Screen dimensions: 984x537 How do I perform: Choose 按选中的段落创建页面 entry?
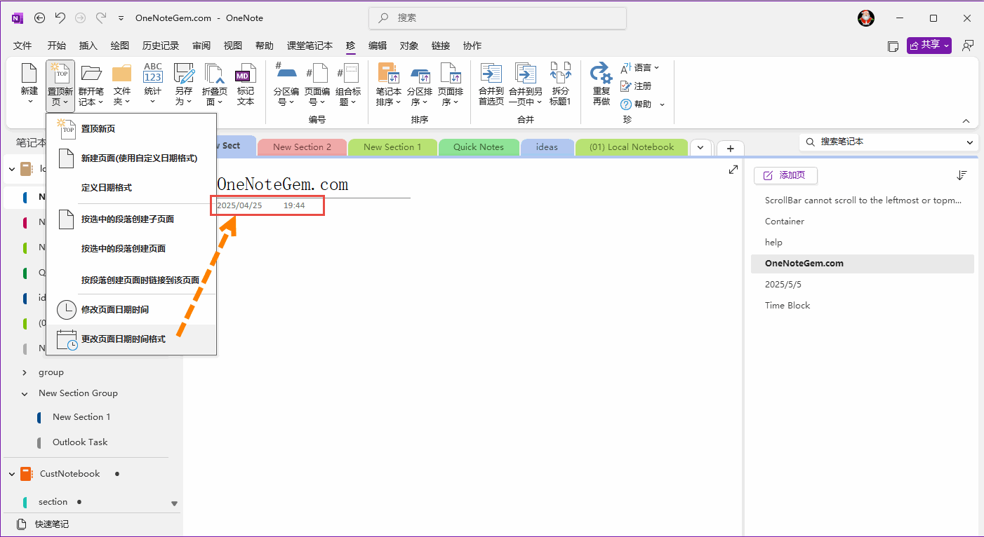pyautogui.click(x=131, y=249)
